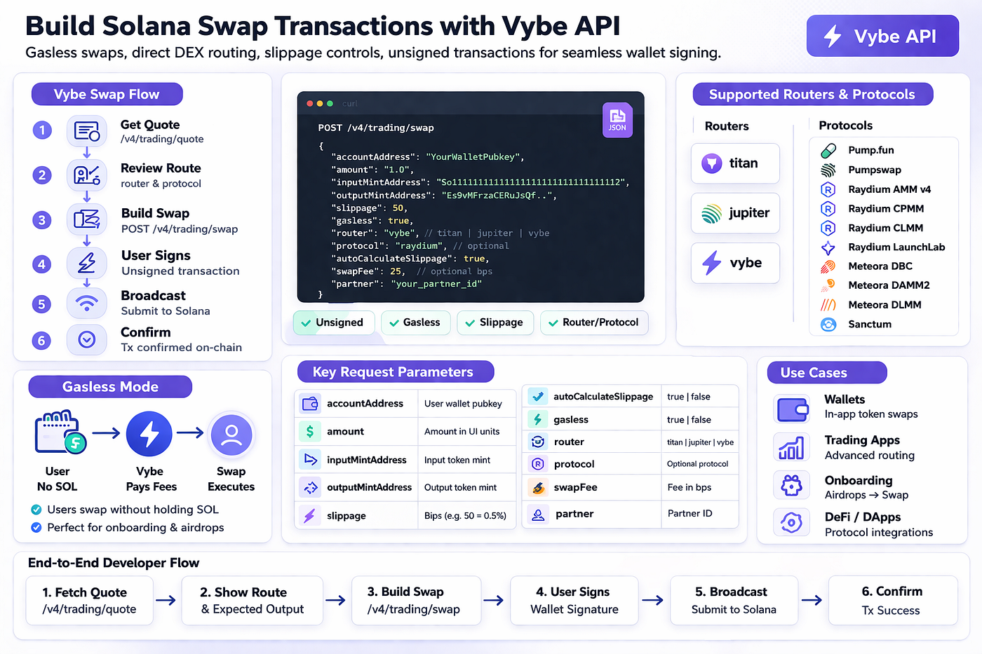
Task: Choose the jupiter router card
Action: pos(735,213)
